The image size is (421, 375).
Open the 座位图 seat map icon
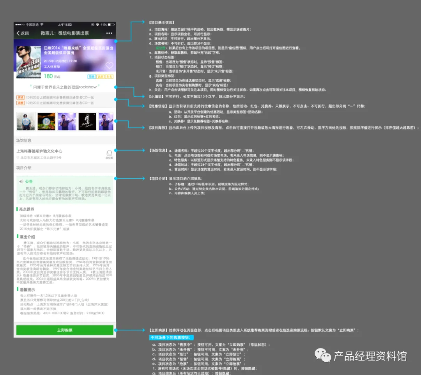pyautogui.click(x=109, y=154)
